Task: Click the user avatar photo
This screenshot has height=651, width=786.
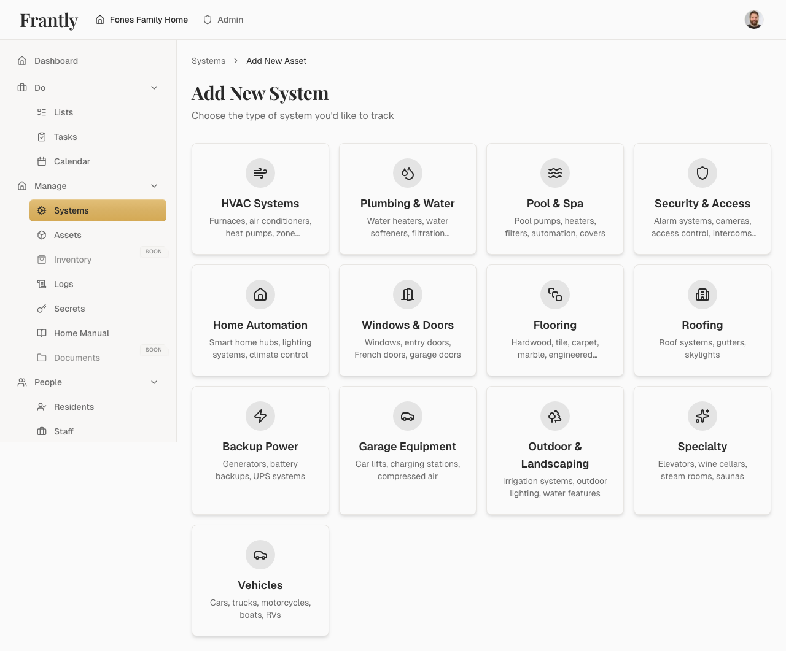Action: click(753, 19)
